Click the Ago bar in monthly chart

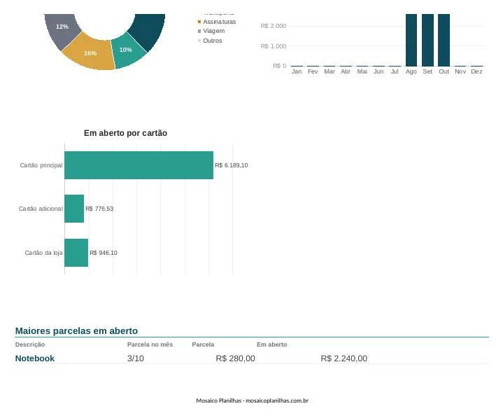pos(411,40)
